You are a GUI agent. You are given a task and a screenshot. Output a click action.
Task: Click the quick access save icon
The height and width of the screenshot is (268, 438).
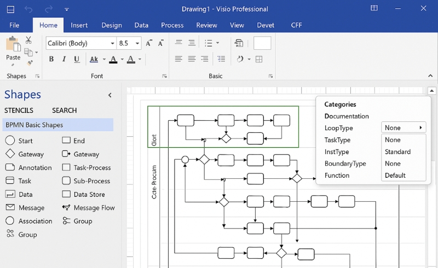[10, 9]
